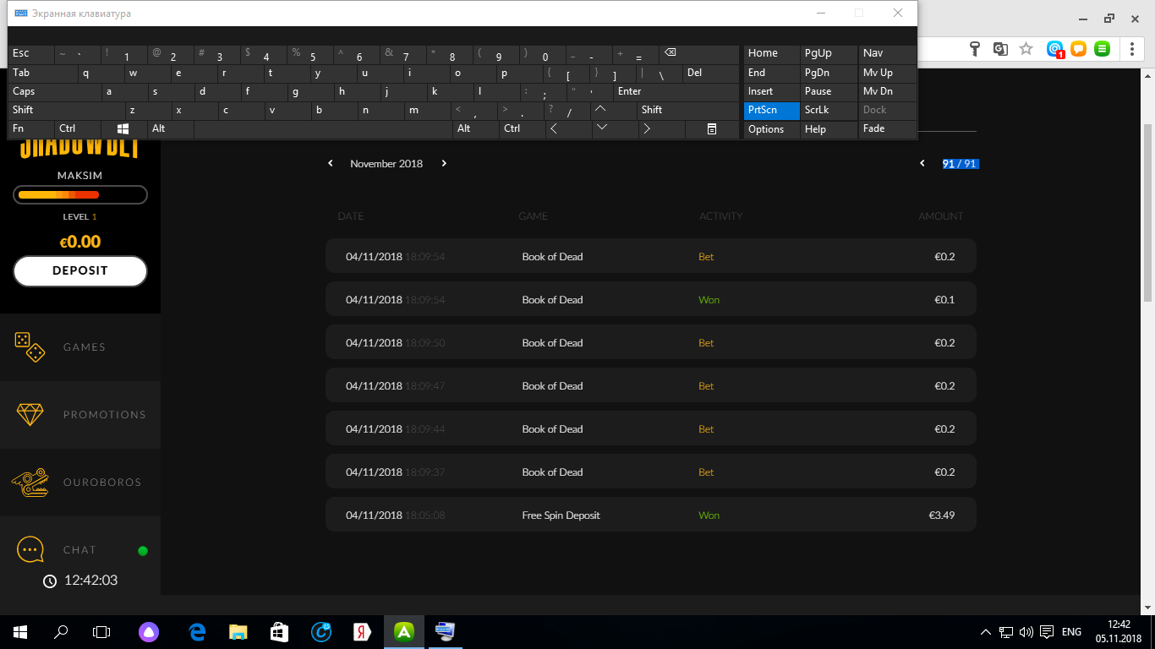Open Microsoft Edge from taskbar
Viewport: 1155px width, 649px height.
(x=198, y=631)
